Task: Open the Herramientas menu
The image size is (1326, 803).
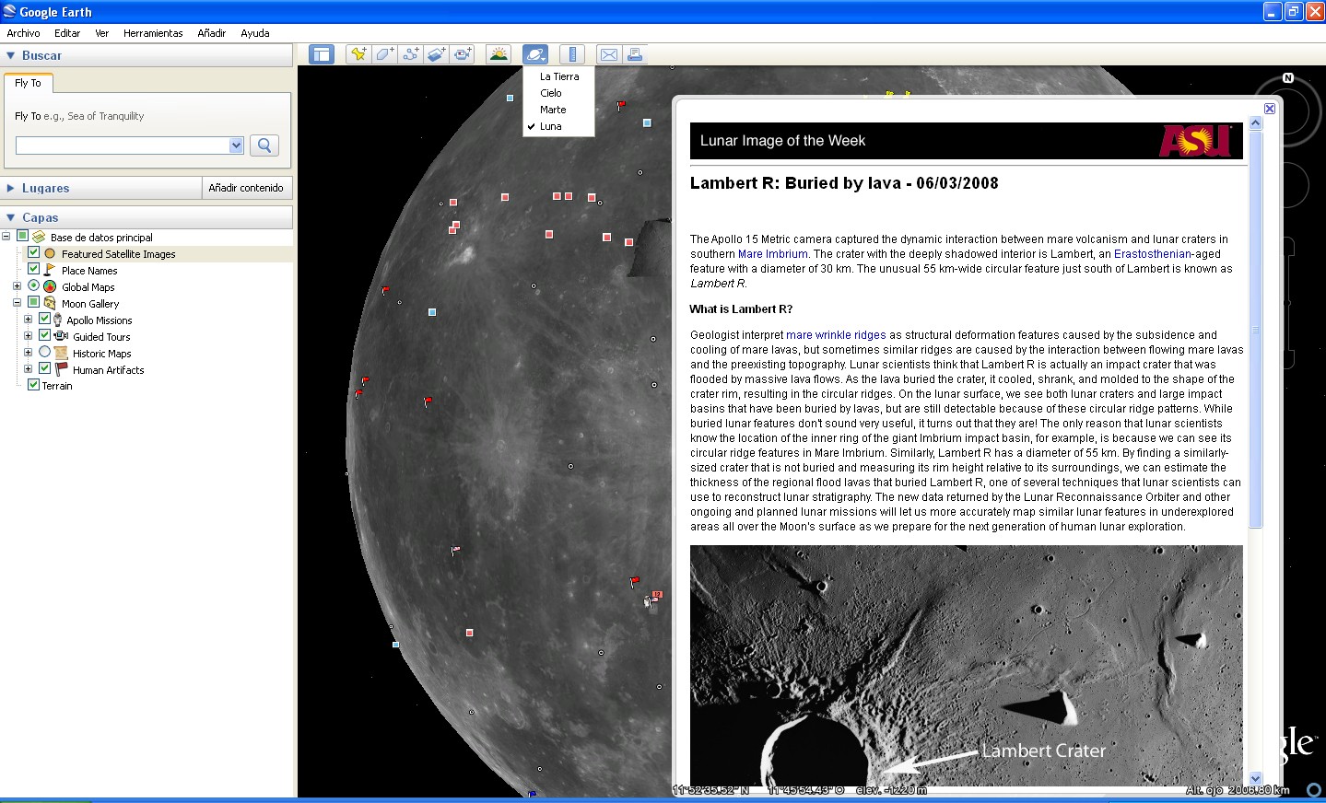Action: (x=153, y=33)
